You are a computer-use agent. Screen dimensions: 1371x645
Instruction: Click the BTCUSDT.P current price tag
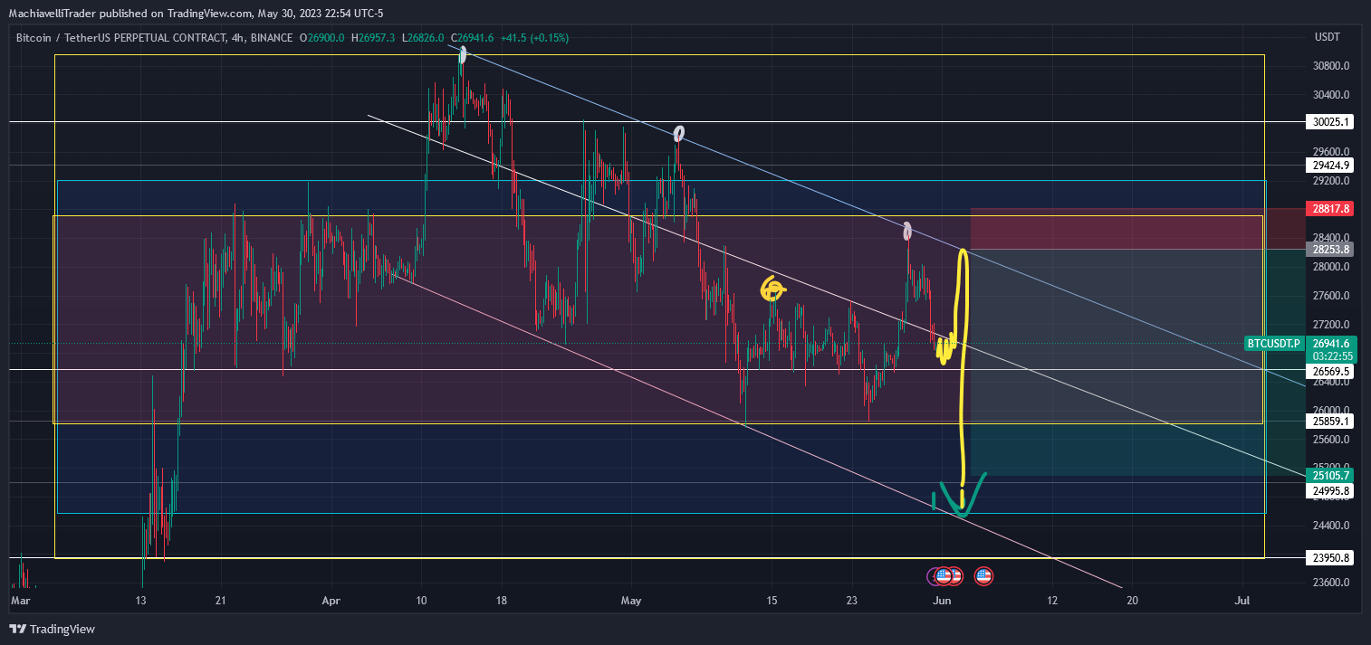1274,343
